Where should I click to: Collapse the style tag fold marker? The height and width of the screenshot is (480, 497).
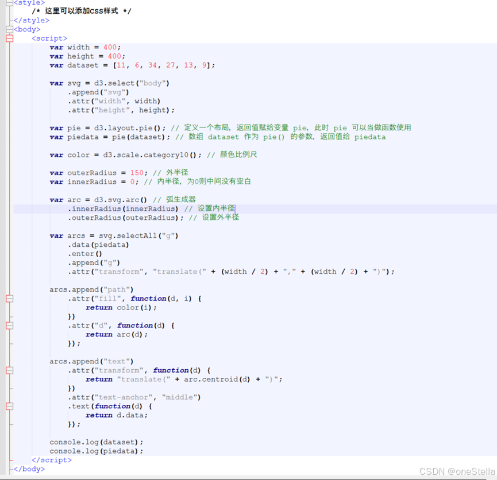click(10, 2)
